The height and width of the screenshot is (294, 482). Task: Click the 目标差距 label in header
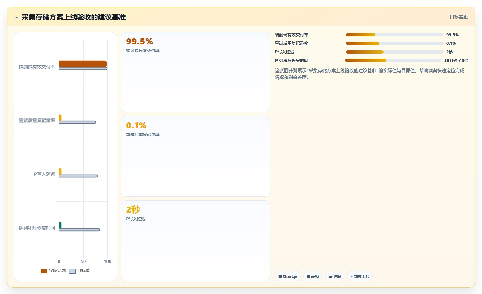click(458, 17)
